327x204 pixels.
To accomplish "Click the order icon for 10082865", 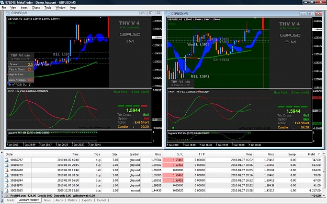I will (x=7, y=190).
